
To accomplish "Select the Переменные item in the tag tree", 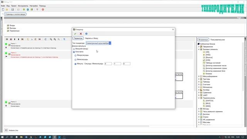I will 14,31.
